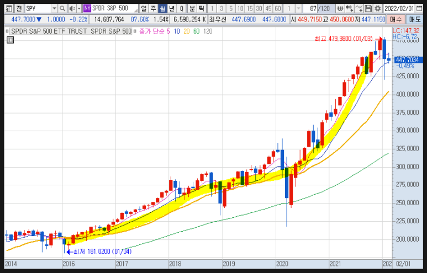Viewport: 427px width, 273px height.
Task: Select the 45 interval button
Action: 268,9
